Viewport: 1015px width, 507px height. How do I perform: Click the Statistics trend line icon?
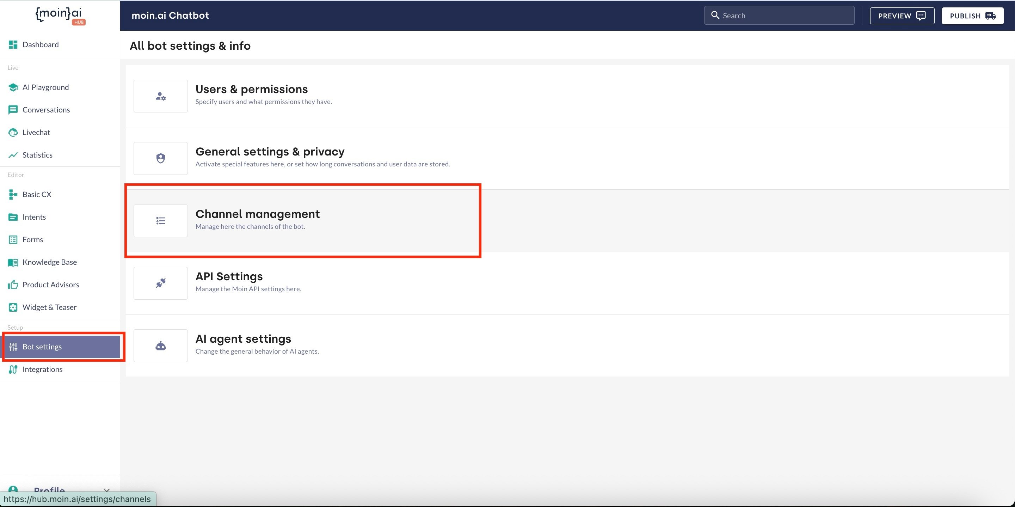(x=13, y=155)
